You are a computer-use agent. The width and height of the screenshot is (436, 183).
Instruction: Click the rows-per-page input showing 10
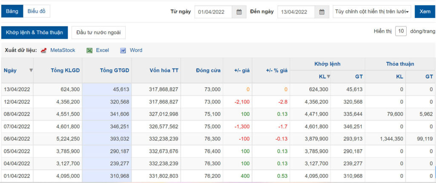pyautogui.click(x=401, y=31)
